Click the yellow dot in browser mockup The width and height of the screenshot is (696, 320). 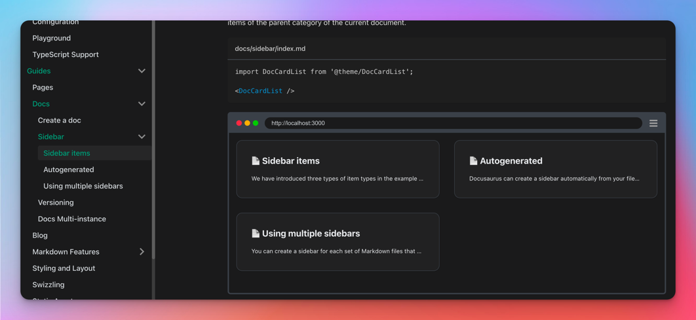click(247, 123)
